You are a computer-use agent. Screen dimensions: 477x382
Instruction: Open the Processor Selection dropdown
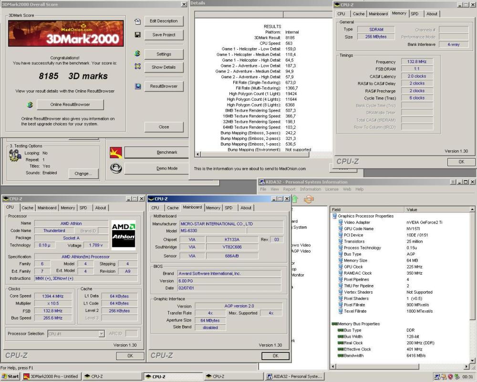101,334
